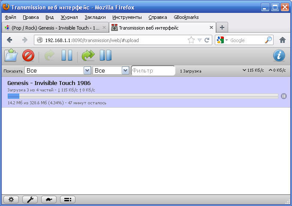Image resolution: width=292 pixels, height=206 pixels.
Task: Bookmark this page with the star icon
Action: point(191,40)
